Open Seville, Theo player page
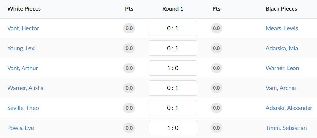The width and height of the screenshot is (317, 138). click(23, 108)
